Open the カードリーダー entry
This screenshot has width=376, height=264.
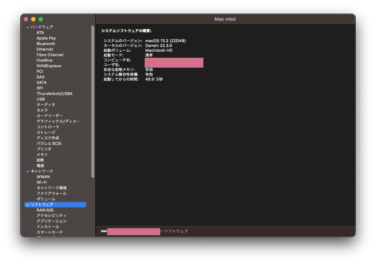coord(50,116)
